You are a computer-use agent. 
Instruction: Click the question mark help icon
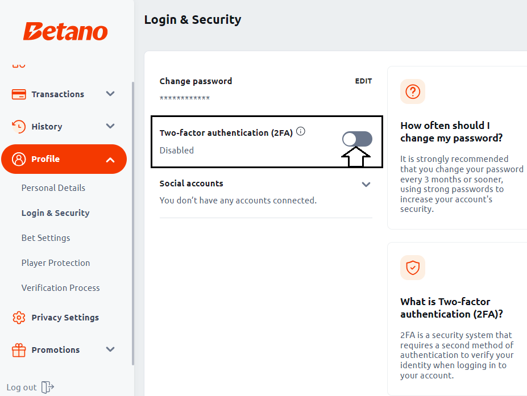[x=413, y=91]
